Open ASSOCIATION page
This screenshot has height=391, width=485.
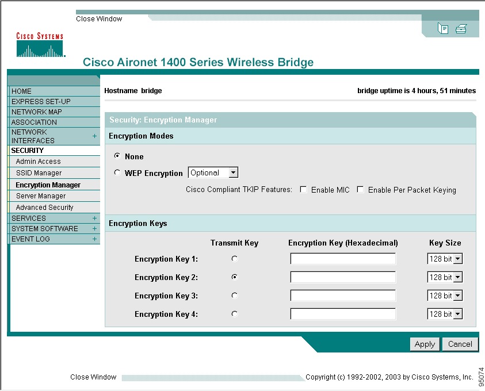pos(54,122)
